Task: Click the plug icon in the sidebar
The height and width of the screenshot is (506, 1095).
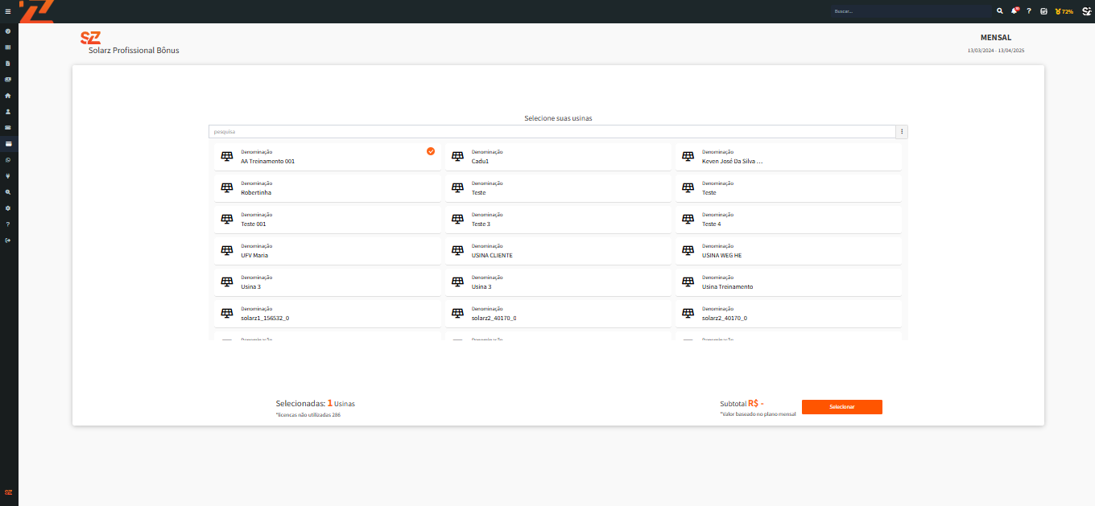Action: coord(8,176)
